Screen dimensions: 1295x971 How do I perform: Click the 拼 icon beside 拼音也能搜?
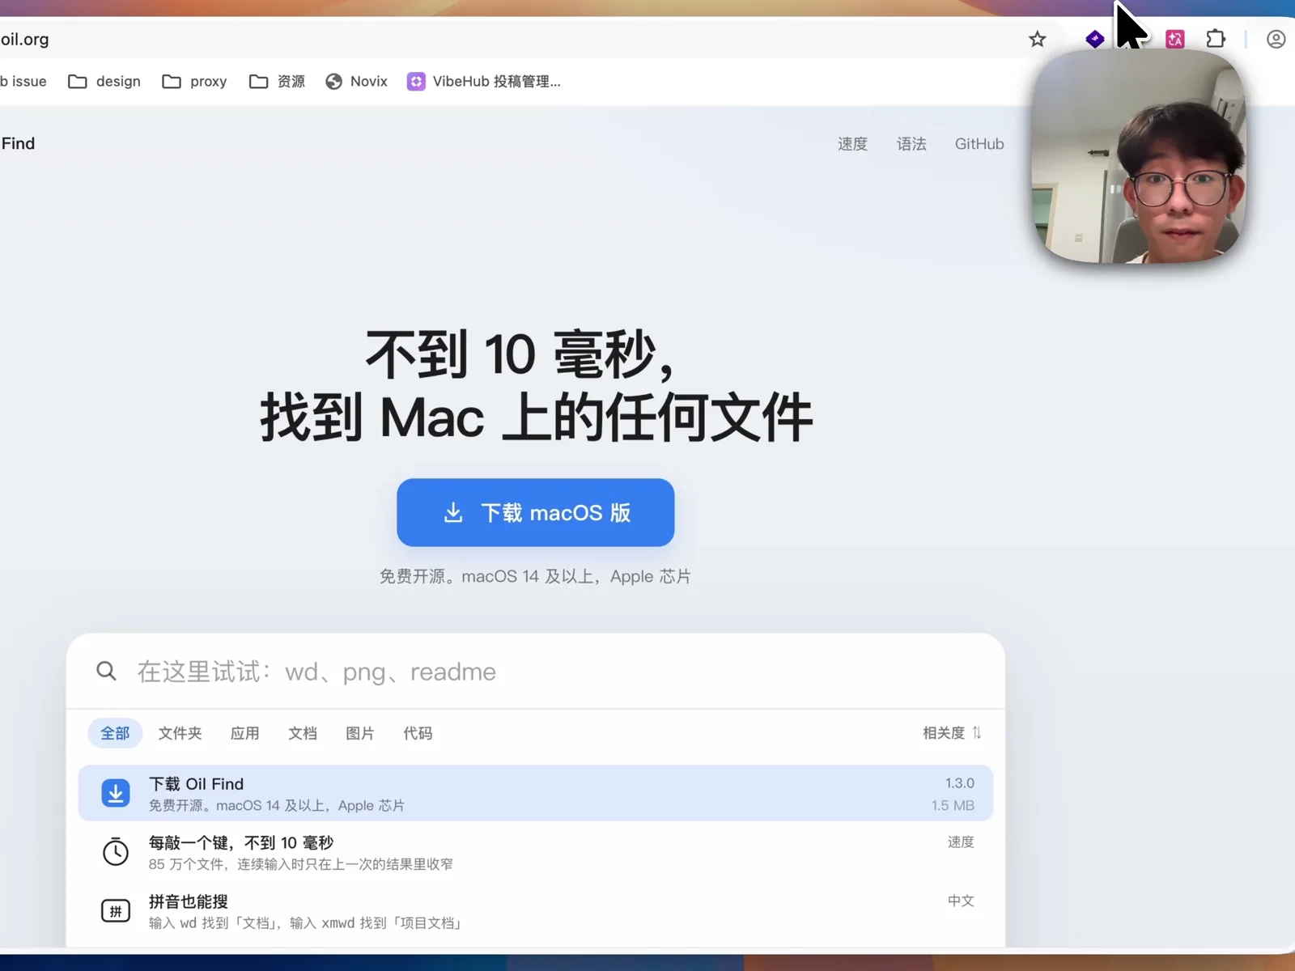(x=116, y=911)
